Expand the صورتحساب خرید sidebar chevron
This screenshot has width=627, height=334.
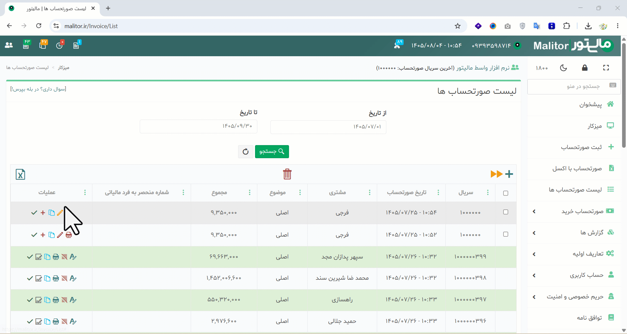click(534, 211)
